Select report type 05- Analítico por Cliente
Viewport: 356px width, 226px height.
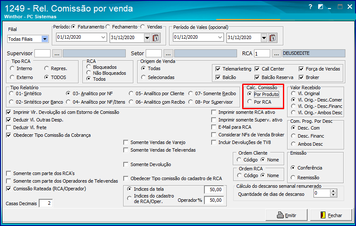point(131,93)
